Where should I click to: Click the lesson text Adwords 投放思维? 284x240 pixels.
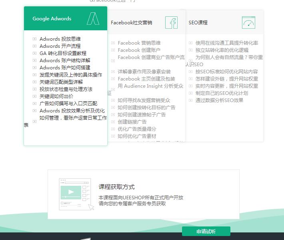60,39
